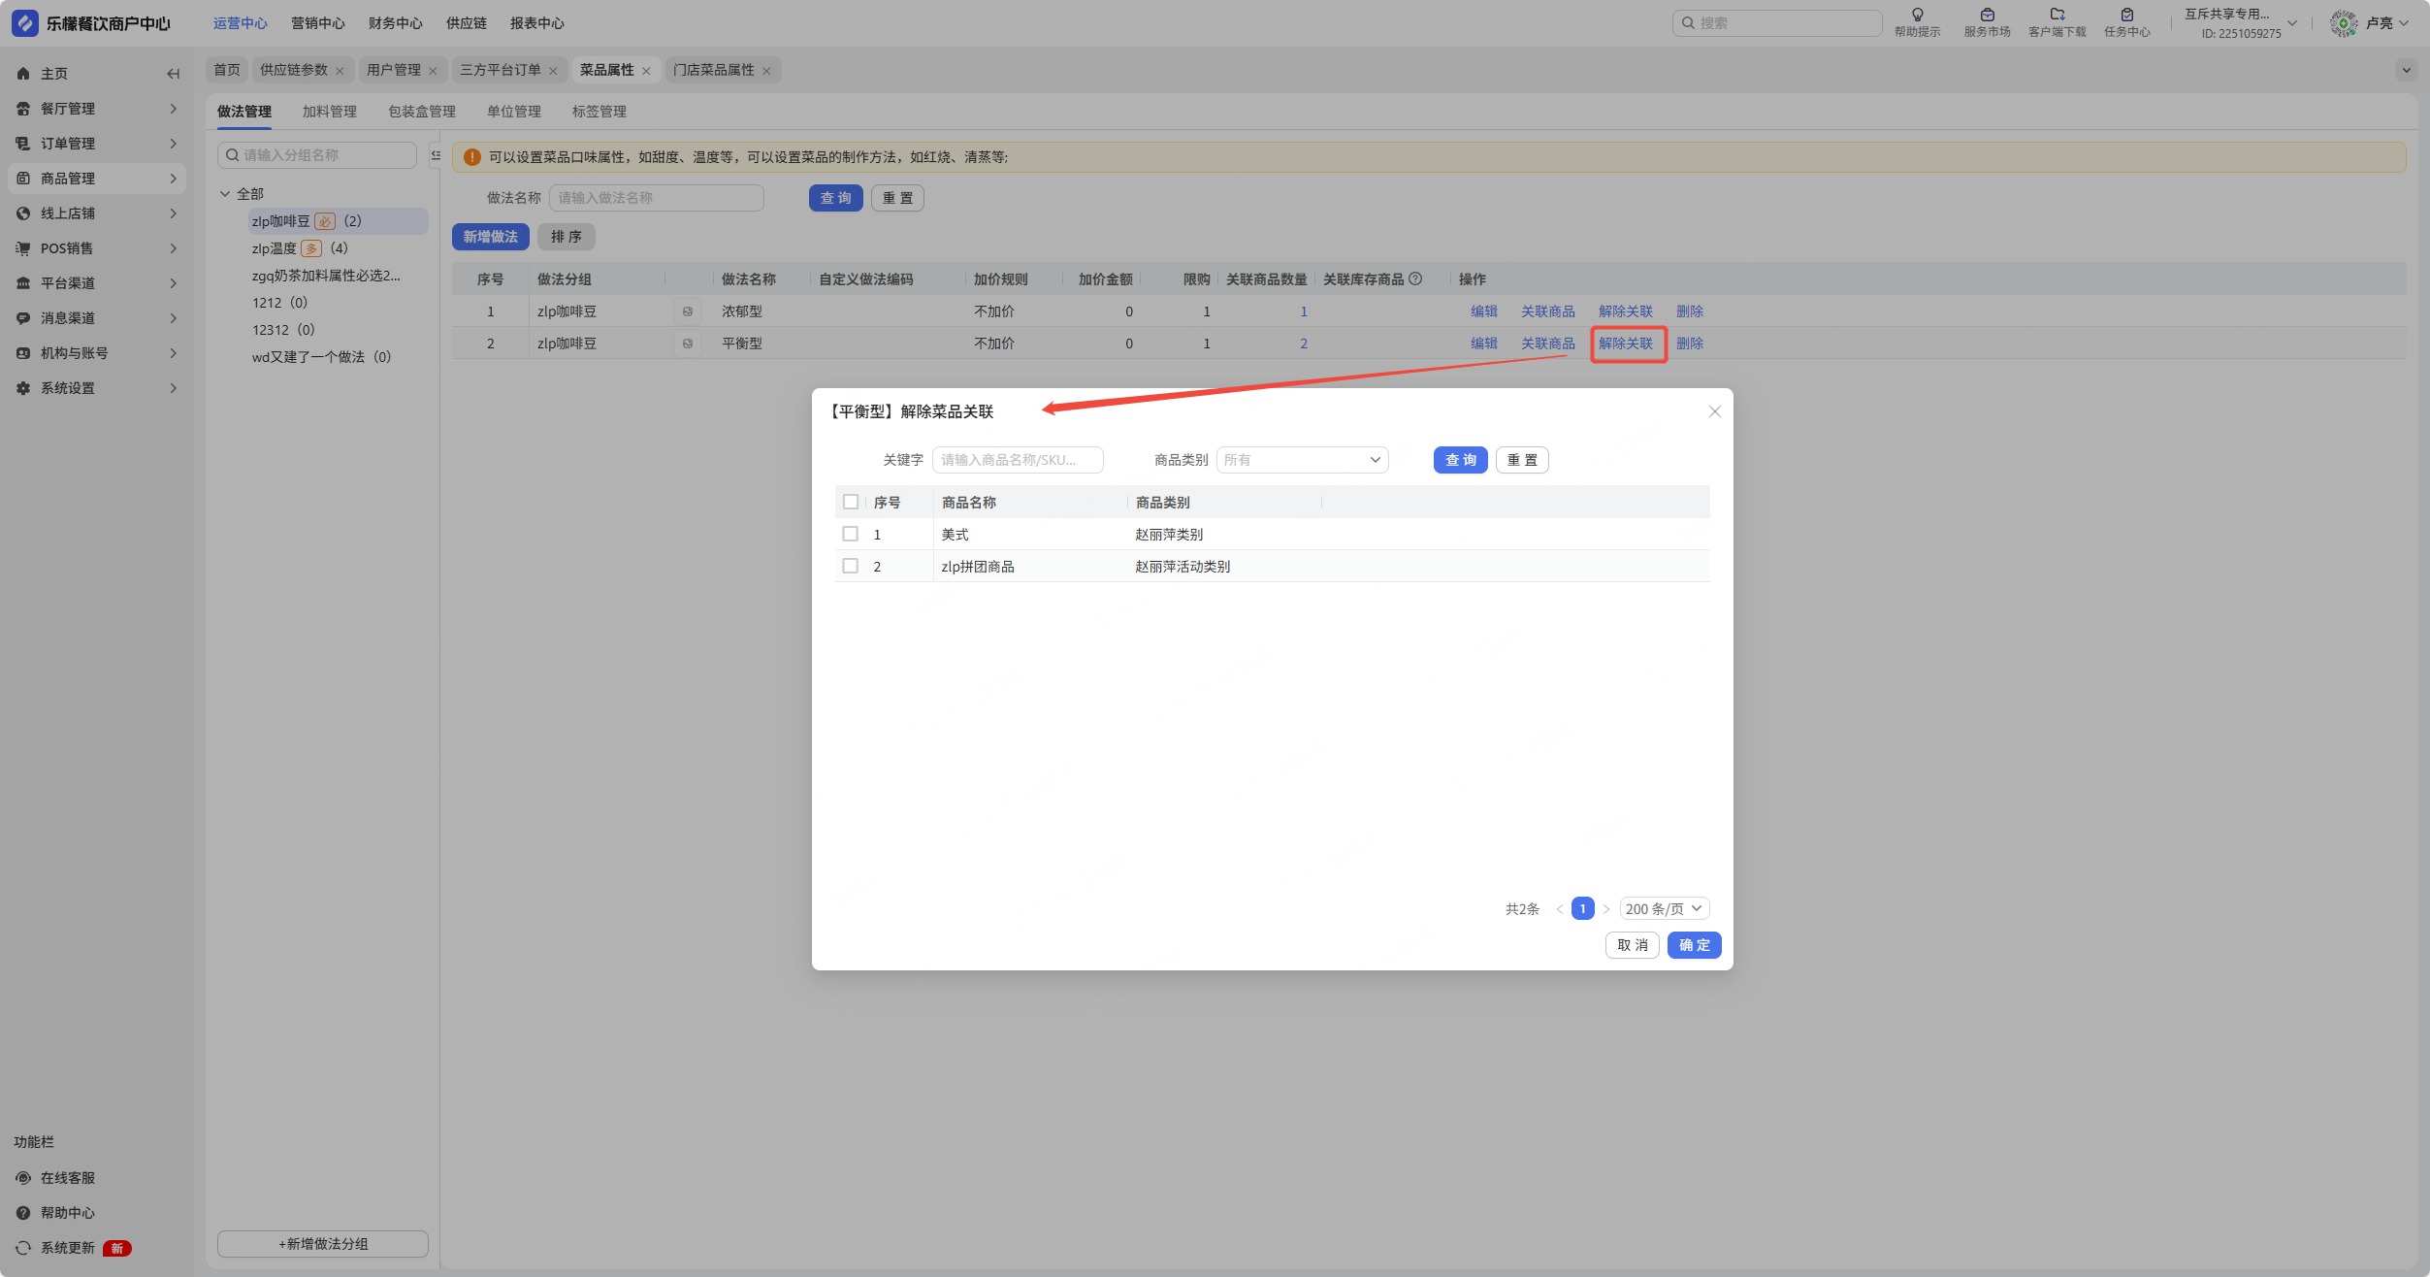Click 取消 to dismiss the dialog
Screen dimensions: 2430x1277
click(1632, 945)
